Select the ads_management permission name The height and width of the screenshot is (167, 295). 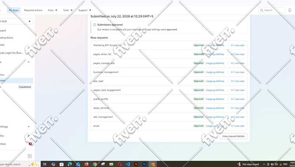103,117
